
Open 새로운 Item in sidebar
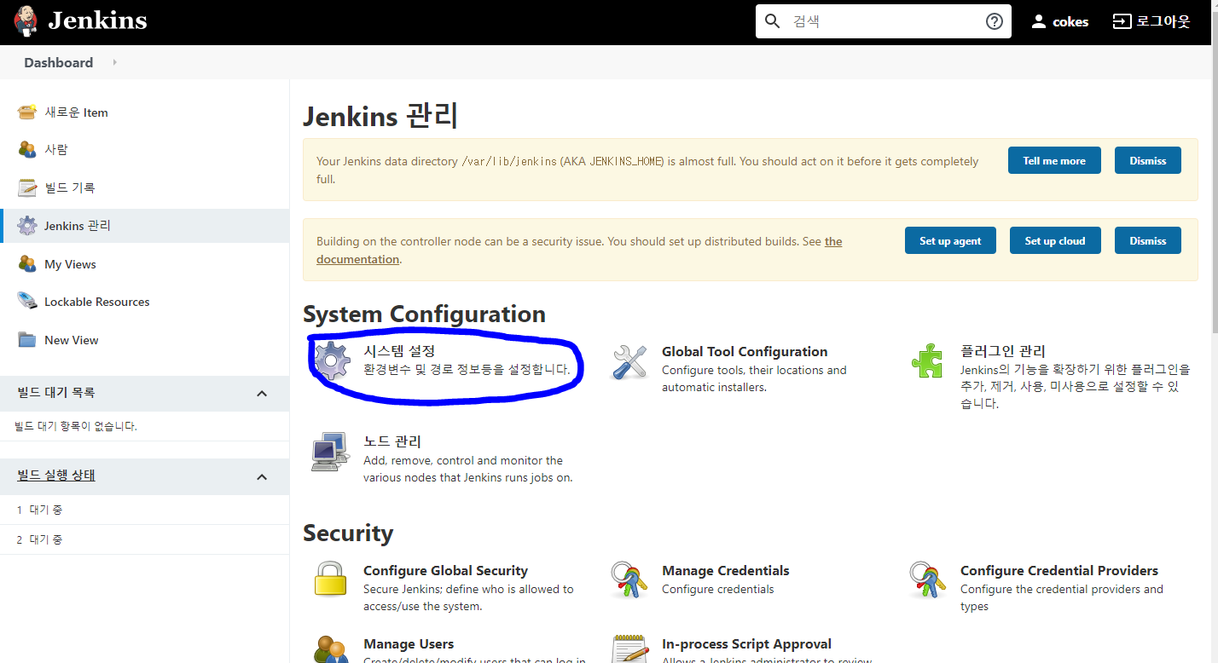click(76, 112)
